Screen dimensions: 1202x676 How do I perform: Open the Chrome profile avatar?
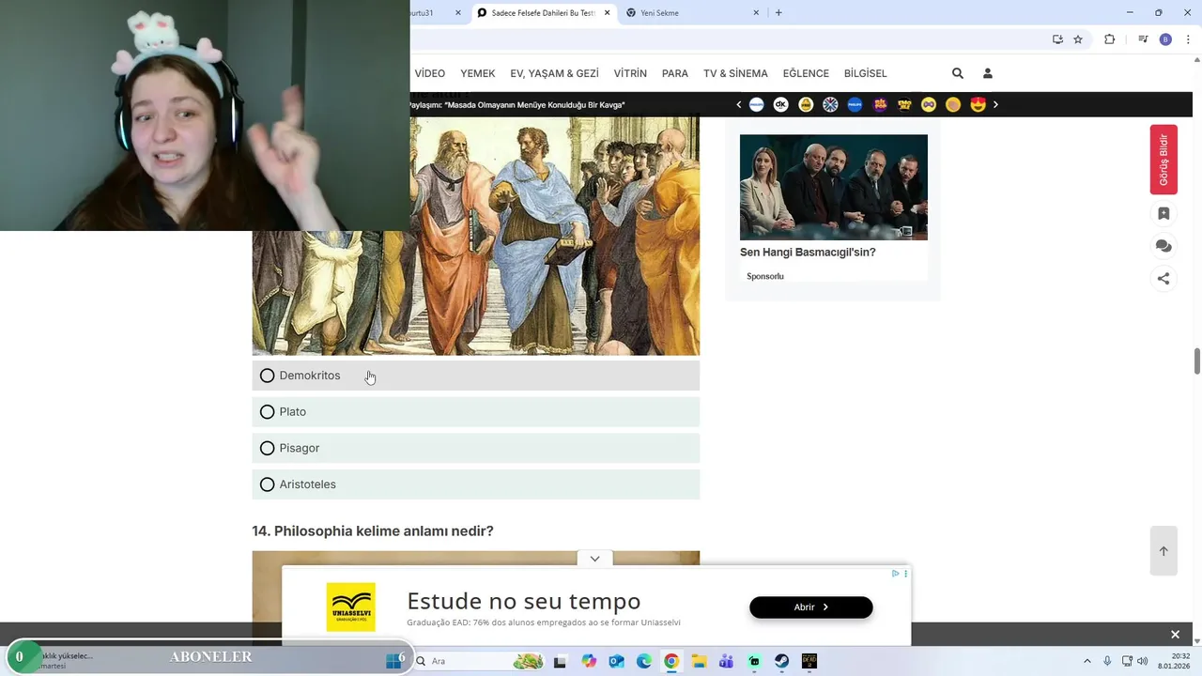tap(1165, 39)
